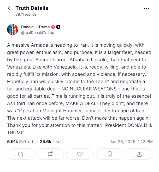This screenshot has height=172, width=159.
Task: Click the black plus badge icon
Action: pyautogui.click(x=58, y=27)
